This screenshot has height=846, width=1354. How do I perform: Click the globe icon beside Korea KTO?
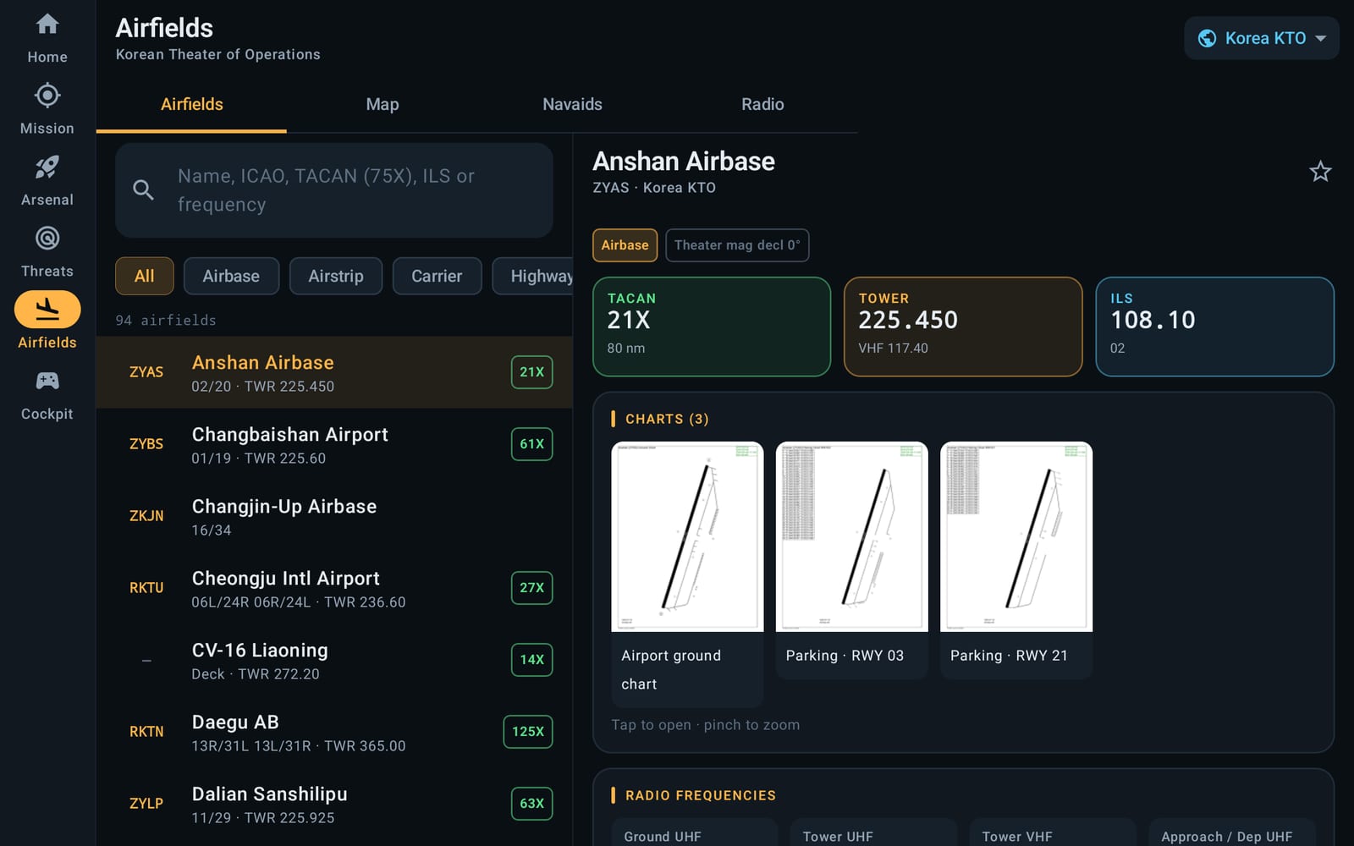[1208, 38]
